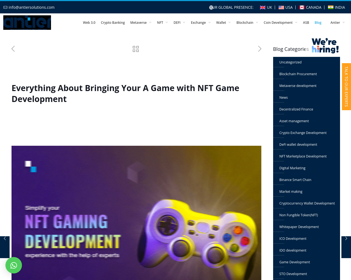351x280 pixels.
Task: Open the Whitepaper Development category
Action: pyautogui.click(x=299, y=227)
